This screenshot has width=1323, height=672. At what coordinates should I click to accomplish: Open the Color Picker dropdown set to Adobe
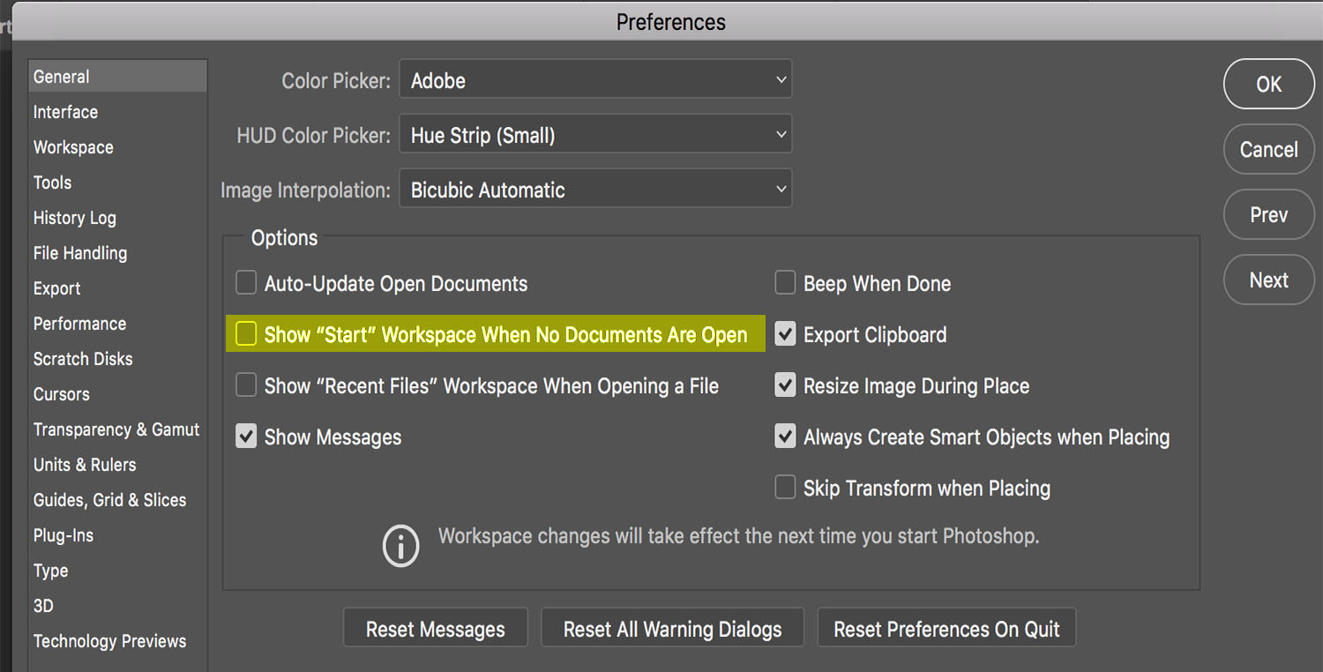point(595,79)
